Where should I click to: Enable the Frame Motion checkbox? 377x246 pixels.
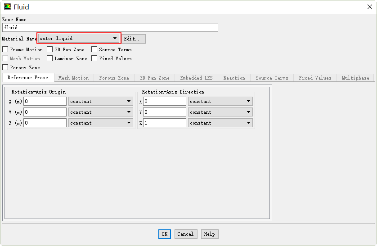[5, 49]
